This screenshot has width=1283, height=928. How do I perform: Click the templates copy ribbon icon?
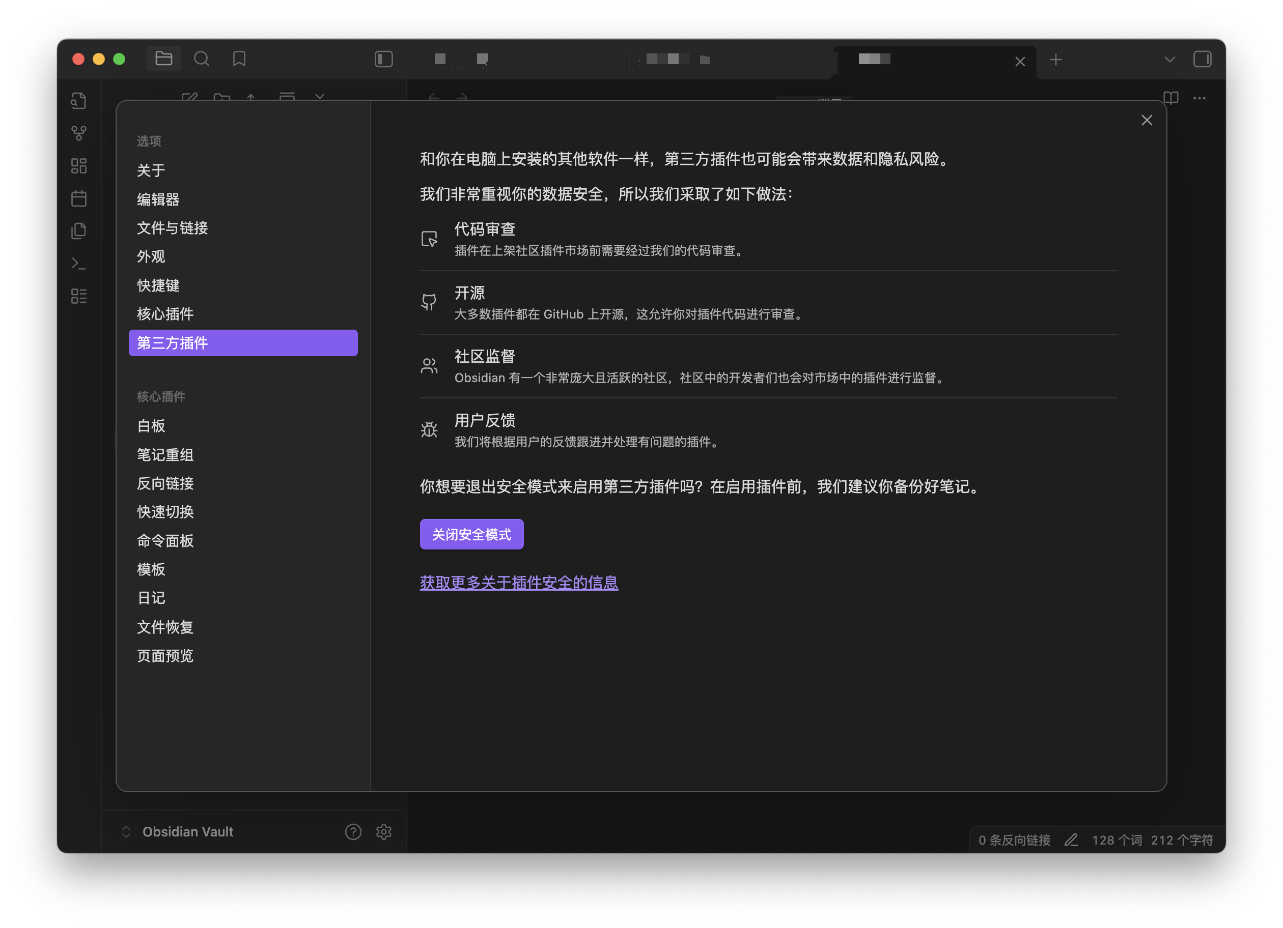(x=78, y=230)
